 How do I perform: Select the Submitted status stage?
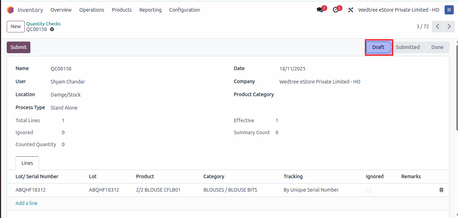(x=407, y=47)
